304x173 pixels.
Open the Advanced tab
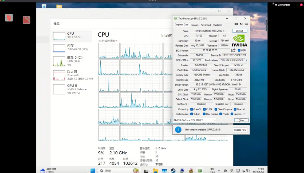tap(206, 25)
